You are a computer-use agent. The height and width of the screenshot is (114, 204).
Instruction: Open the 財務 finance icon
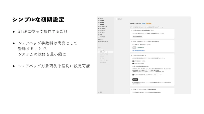(99, 35)
